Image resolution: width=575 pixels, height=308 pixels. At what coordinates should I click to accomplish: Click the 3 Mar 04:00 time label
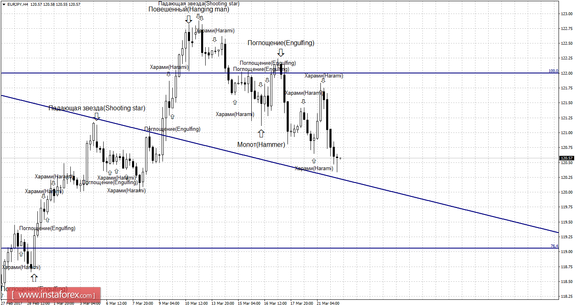pos(90,304)
